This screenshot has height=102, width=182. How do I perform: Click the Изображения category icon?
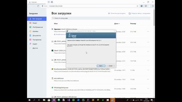(x=30, y=27)
